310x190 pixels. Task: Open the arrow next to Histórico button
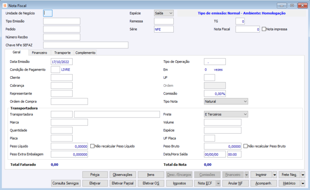point(303,183)
